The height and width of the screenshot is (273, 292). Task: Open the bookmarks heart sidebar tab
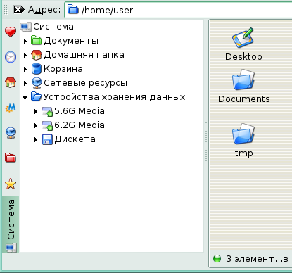pyautogui.click(x=11, y=32)
